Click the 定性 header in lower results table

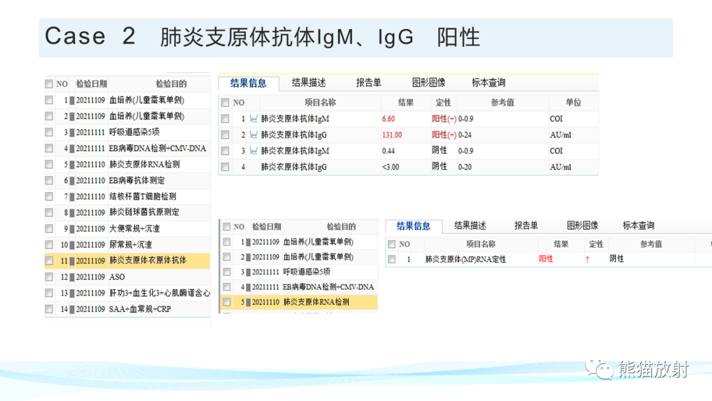tap(596, 244)
